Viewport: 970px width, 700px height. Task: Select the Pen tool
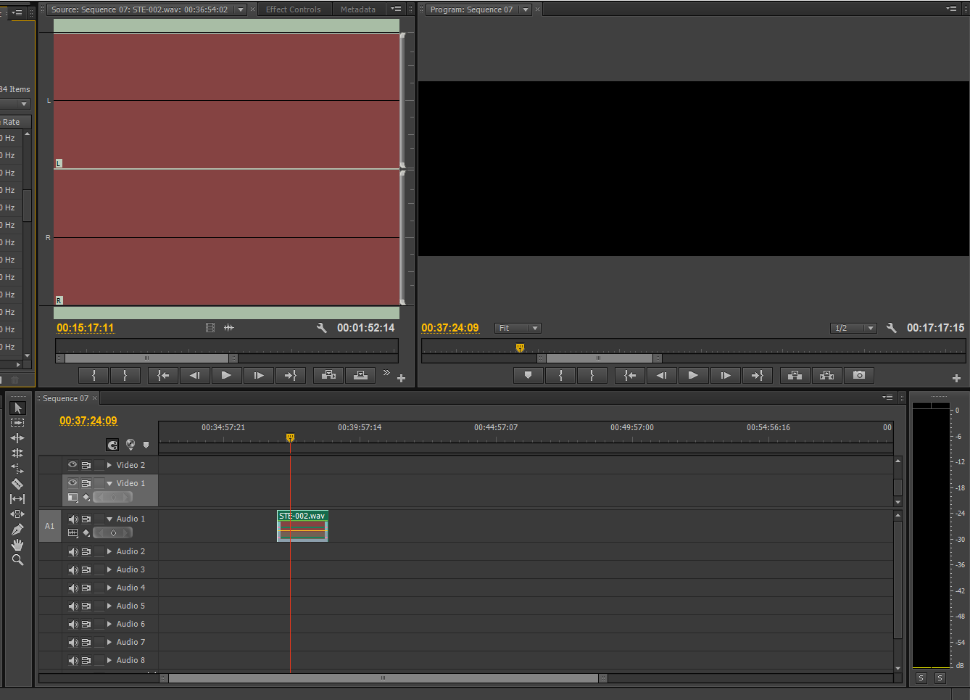point(17,530)
